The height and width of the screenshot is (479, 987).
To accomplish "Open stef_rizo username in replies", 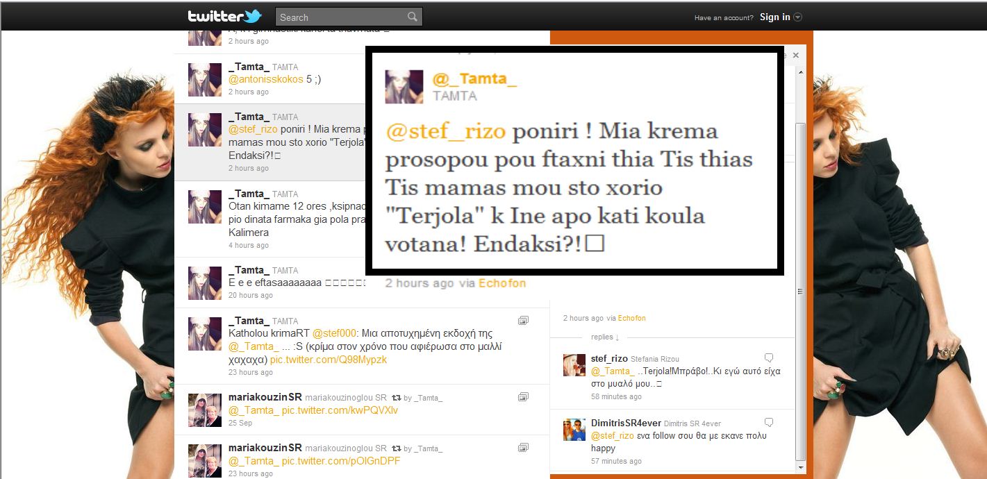I will (x=609, y=358).
